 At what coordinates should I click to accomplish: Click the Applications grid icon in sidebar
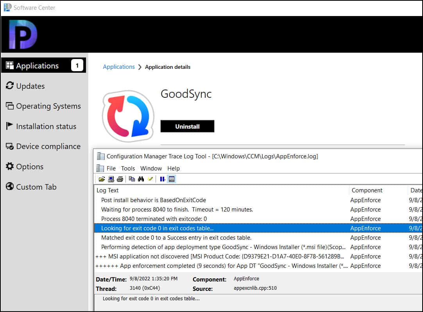click(x=10, y=65)
